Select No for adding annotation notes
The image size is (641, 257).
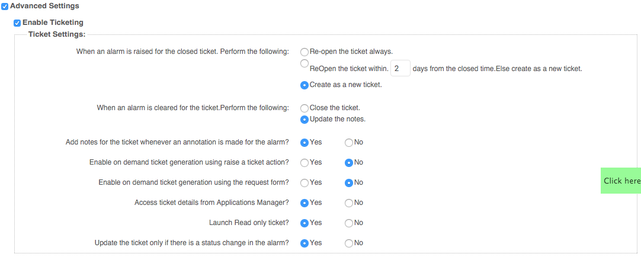(349, 143)
